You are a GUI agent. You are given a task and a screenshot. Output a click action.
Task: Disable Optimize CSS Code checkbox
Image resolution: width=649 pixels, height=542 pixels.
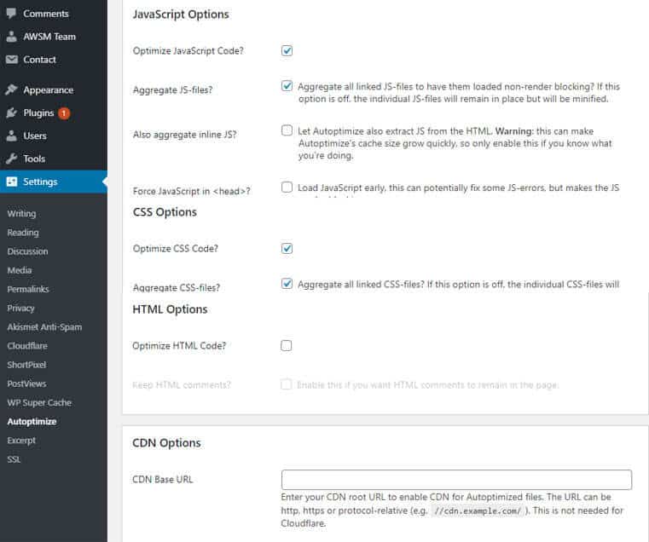click(x=287, y=249)
